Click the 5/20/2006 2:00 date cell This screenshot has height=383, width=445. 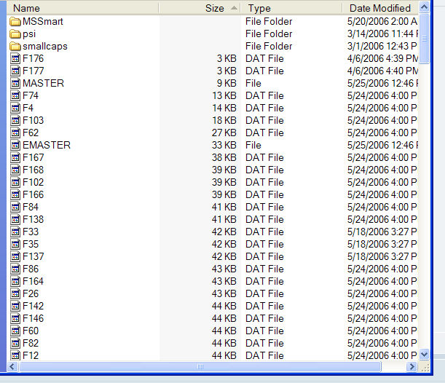[x=382, y=22]
